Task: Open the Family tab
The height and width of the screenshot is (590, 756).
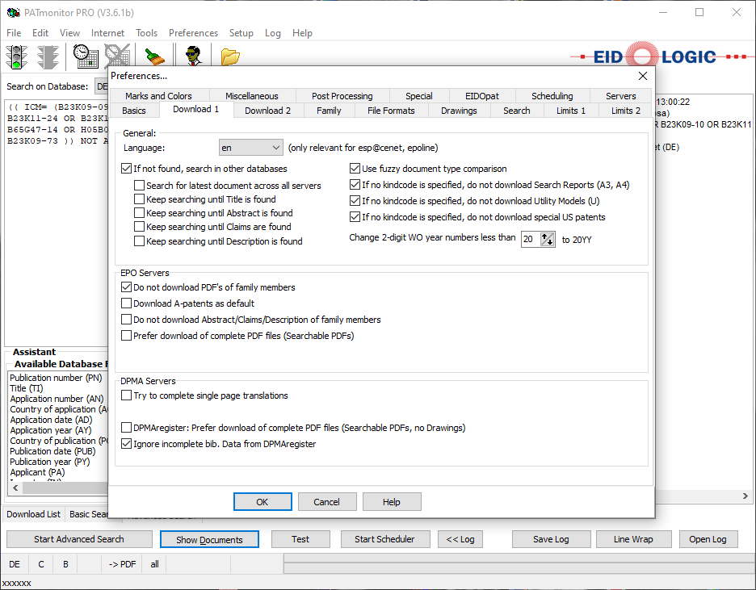Action: click(x=329, y=111)
